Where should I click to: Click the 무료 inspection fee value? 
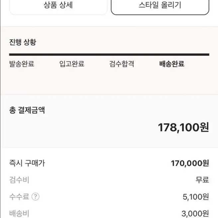pos(202,180)
